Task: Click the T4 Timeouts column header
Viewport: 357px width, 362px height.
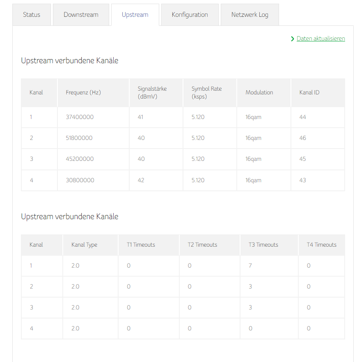Action: tap(321, 245)
